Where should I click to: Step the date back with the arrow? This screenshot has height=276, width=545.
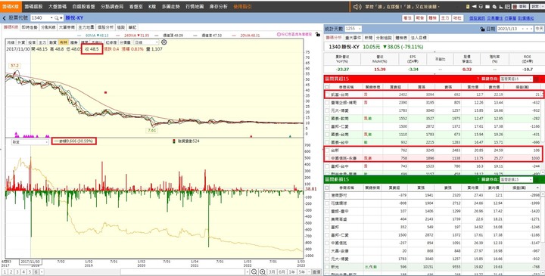(x=528, y=29)
